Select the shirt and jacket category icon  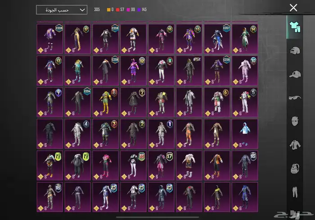[294, 145]
